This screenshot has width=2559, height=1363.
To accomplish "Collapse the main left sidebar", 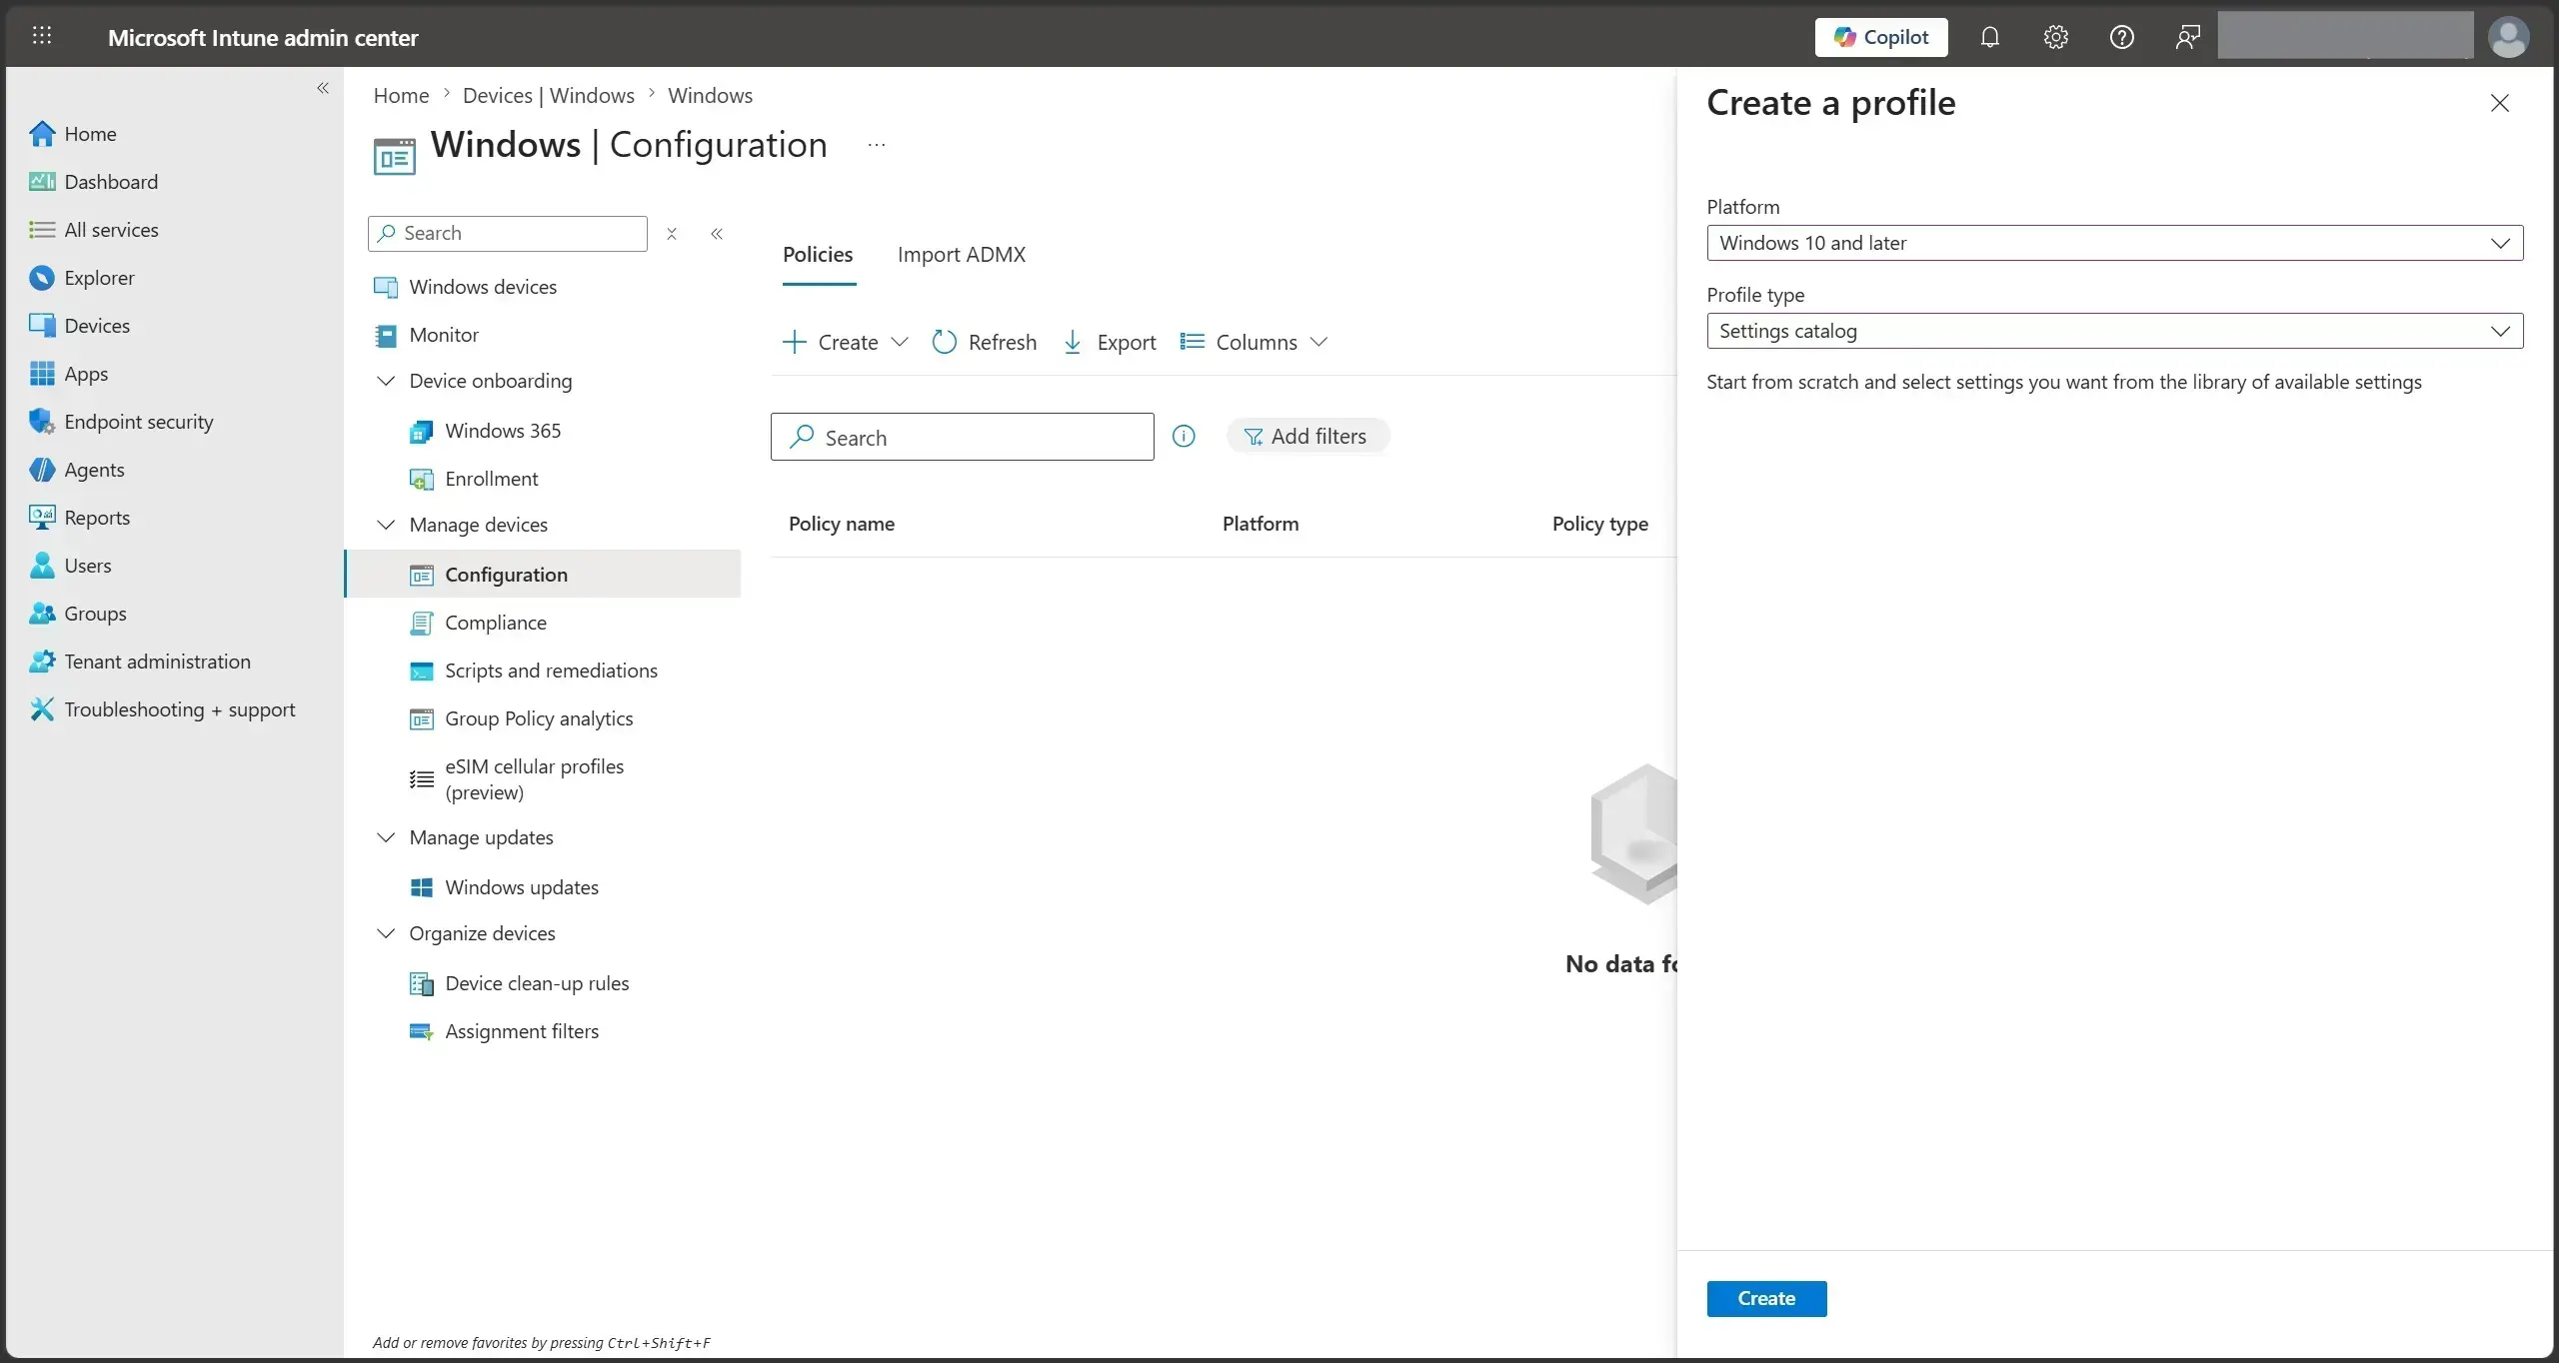I will tap(323, 88).
